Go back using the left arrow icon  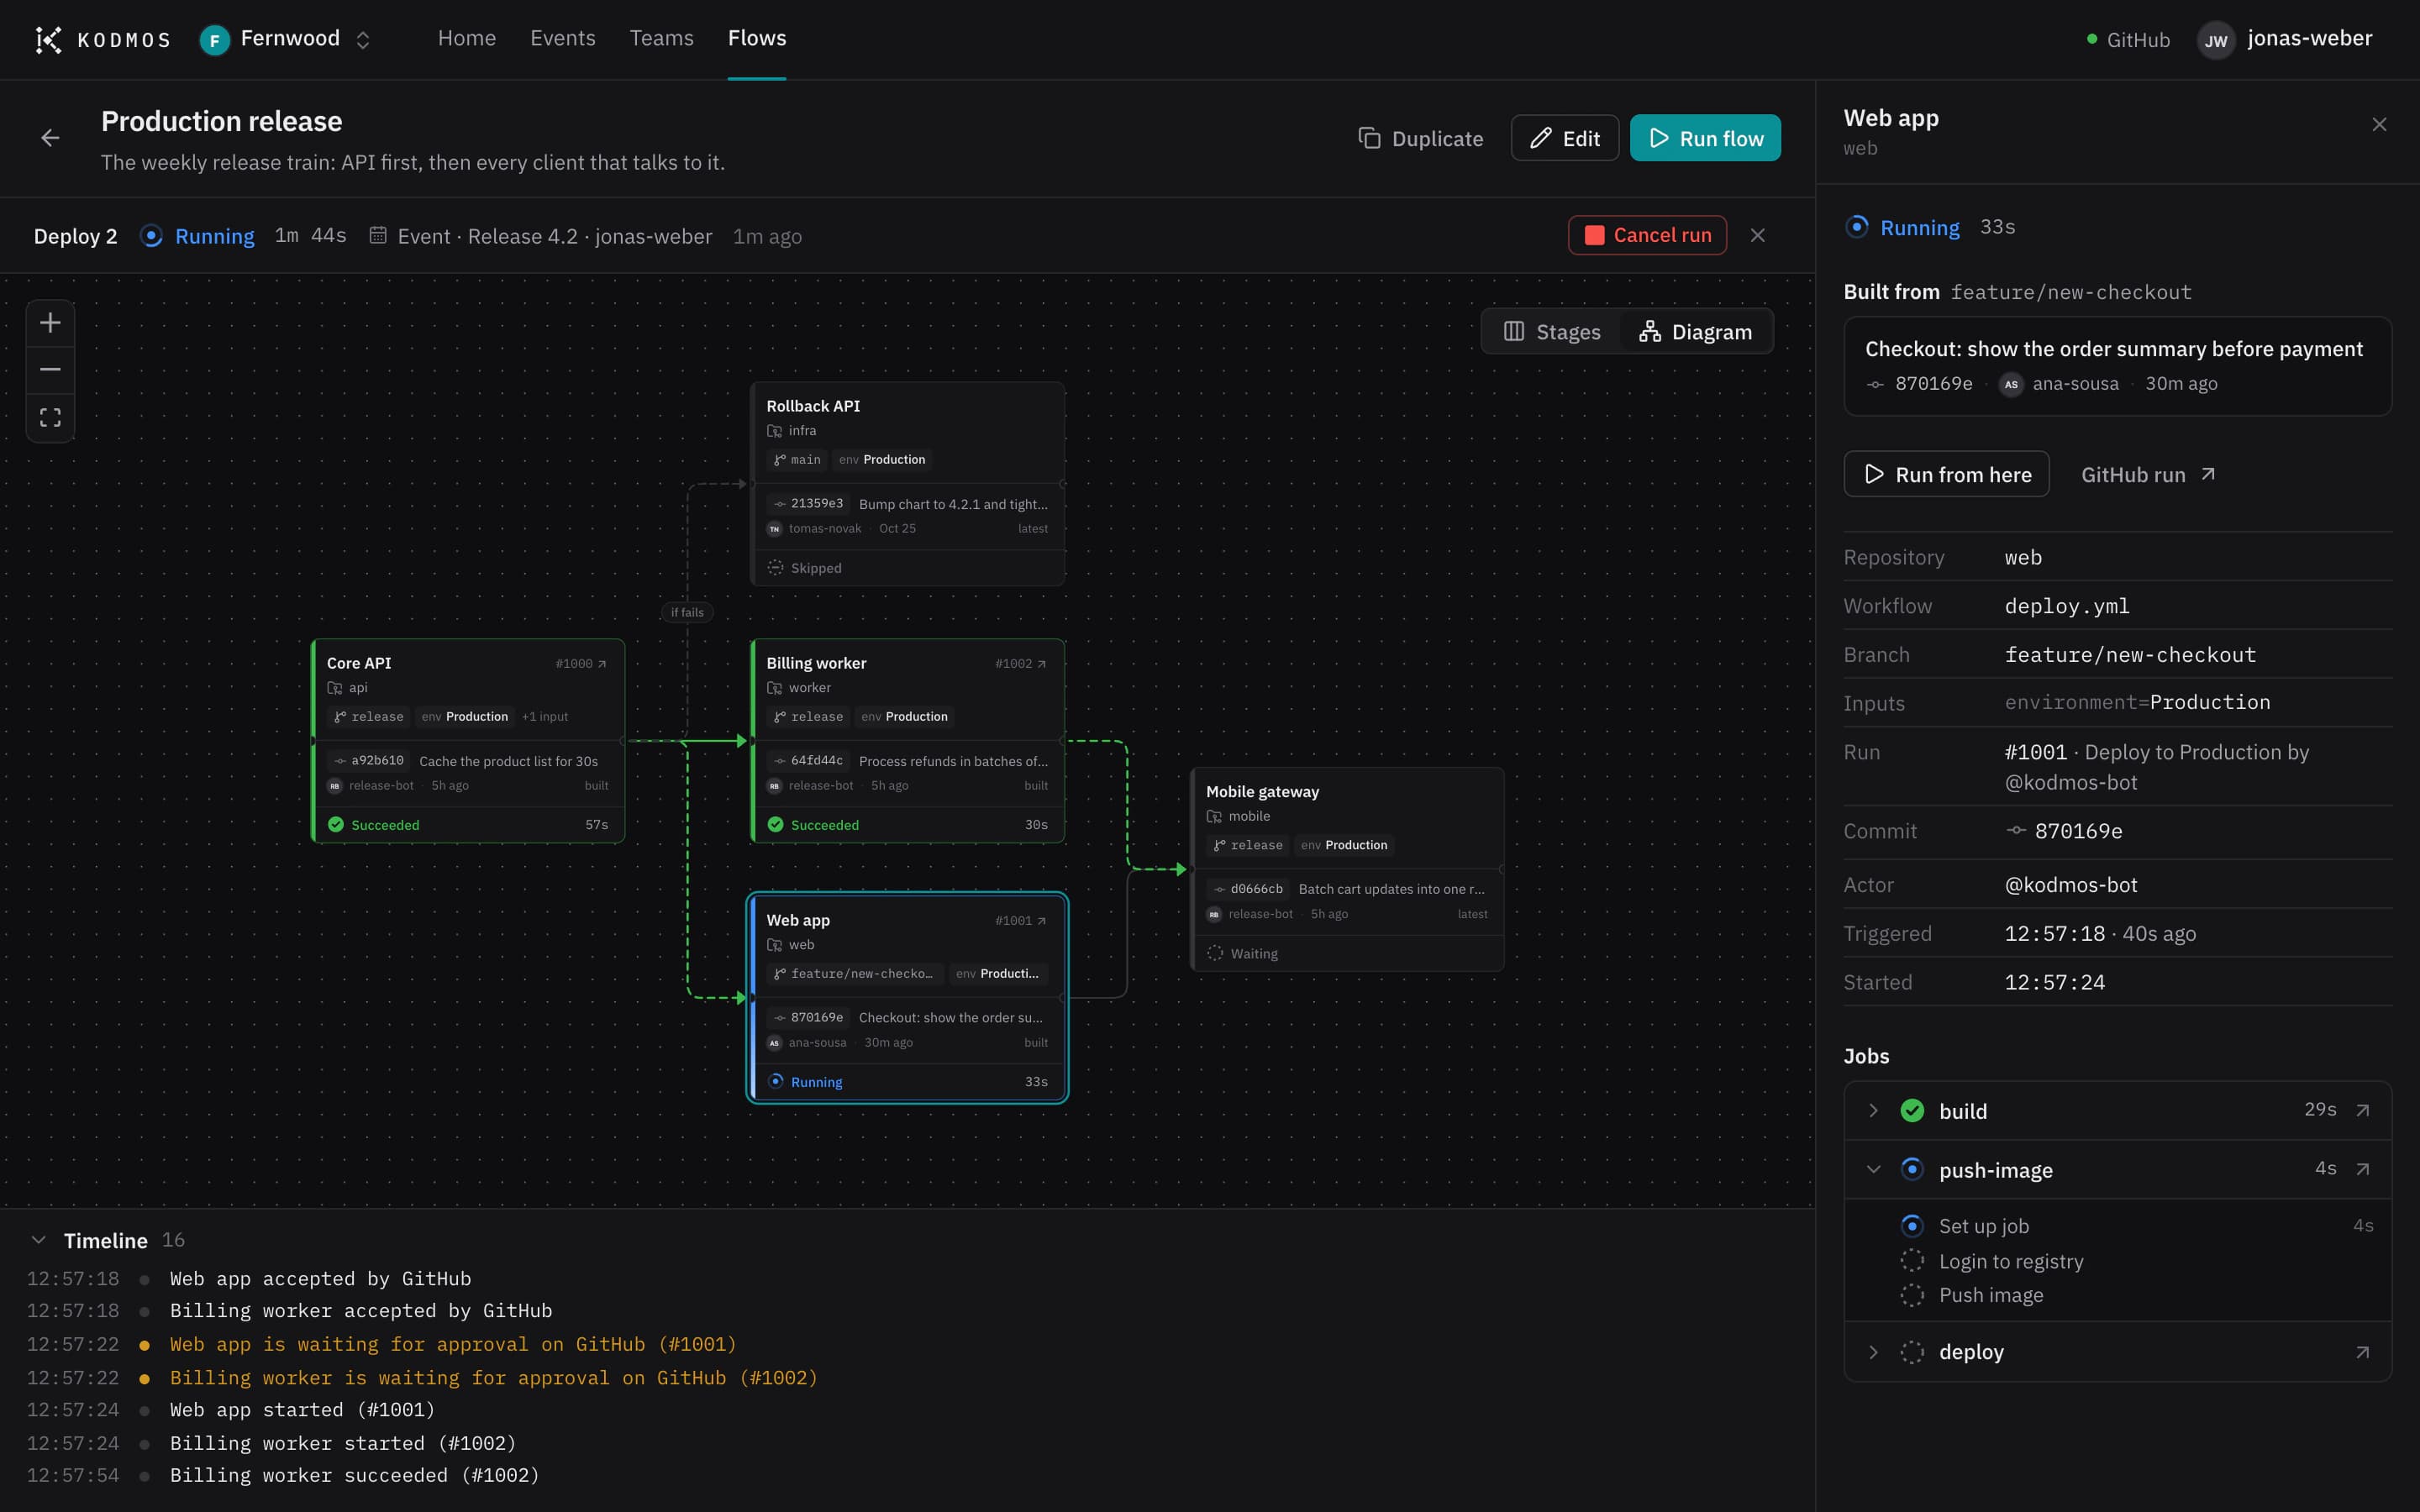click(50, 138)
